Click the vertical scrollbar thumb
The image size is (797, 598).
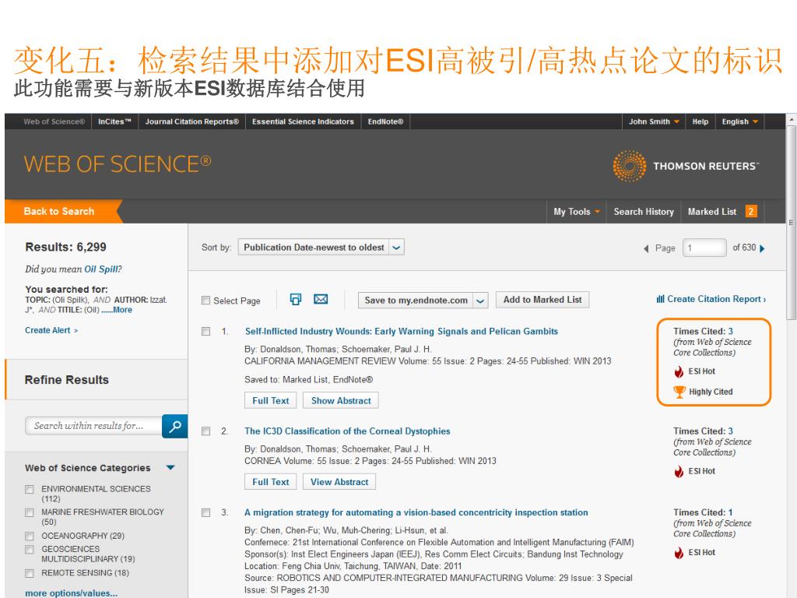tap(792, 222)
